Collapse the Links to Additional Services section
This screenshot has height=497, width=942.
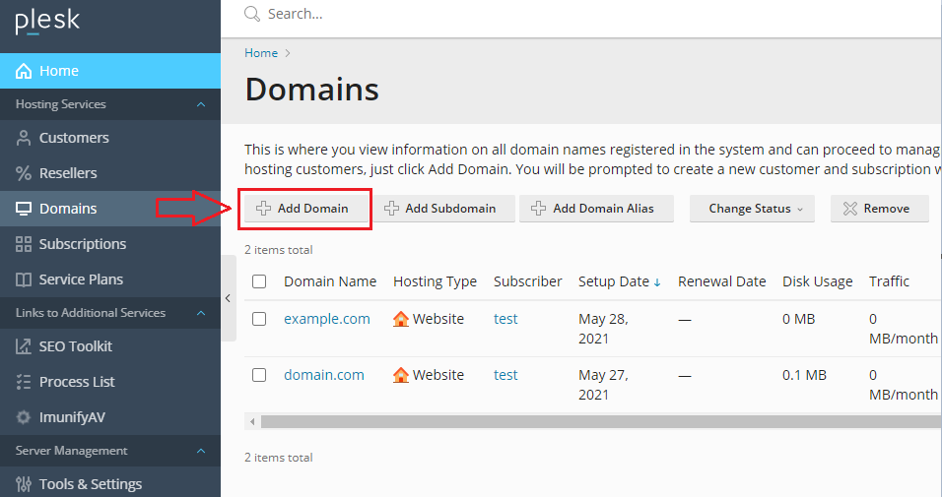tap(201, 313)
